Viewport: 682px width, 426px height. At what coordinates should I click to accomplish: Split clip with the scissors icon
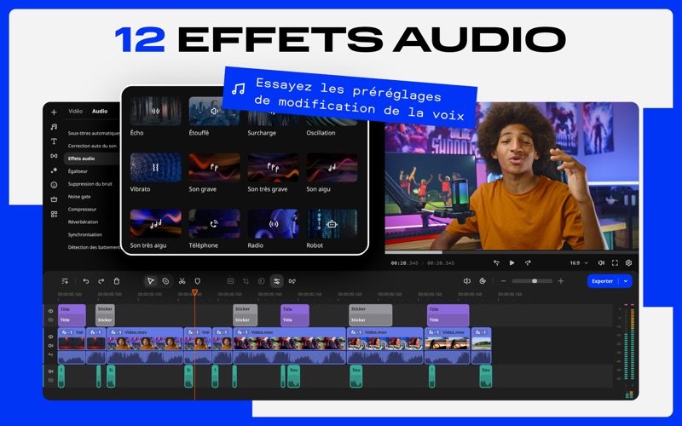[182, 281]
